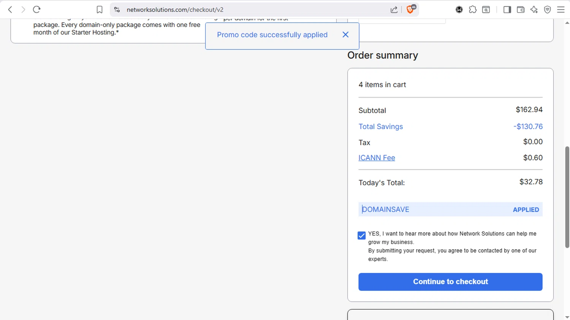The width and height of the screenshot is (570, 320).
Task: Toggle the browser sidebar panel
Action: point(507,10)
